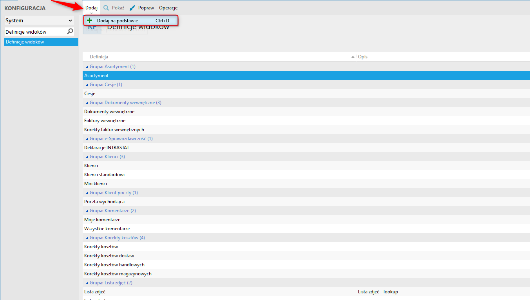Viewport: 530px width, 300px height.
Task: Collapse the Grupa: Asortyment group
Action: point(87,67)
